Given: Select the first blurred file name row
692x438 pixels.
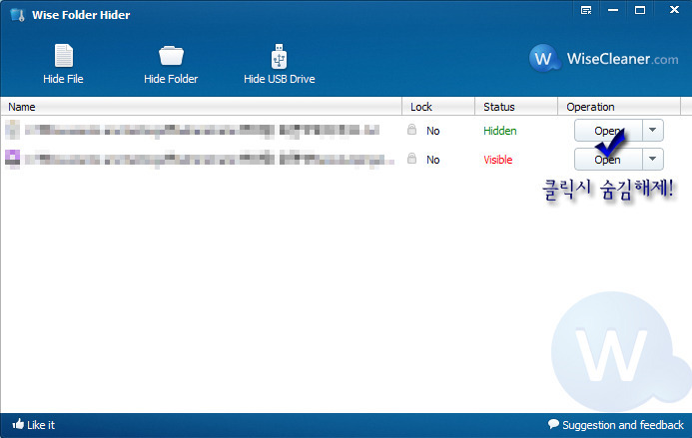Looking at the screenshot, I should pyautogui.click(x=202, y=130).
